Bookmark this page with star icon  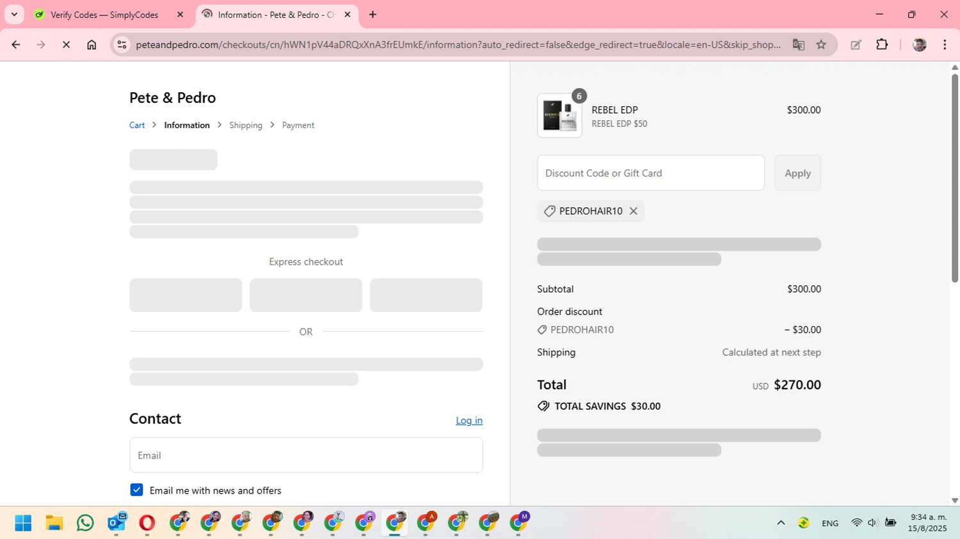pos(821,45)
